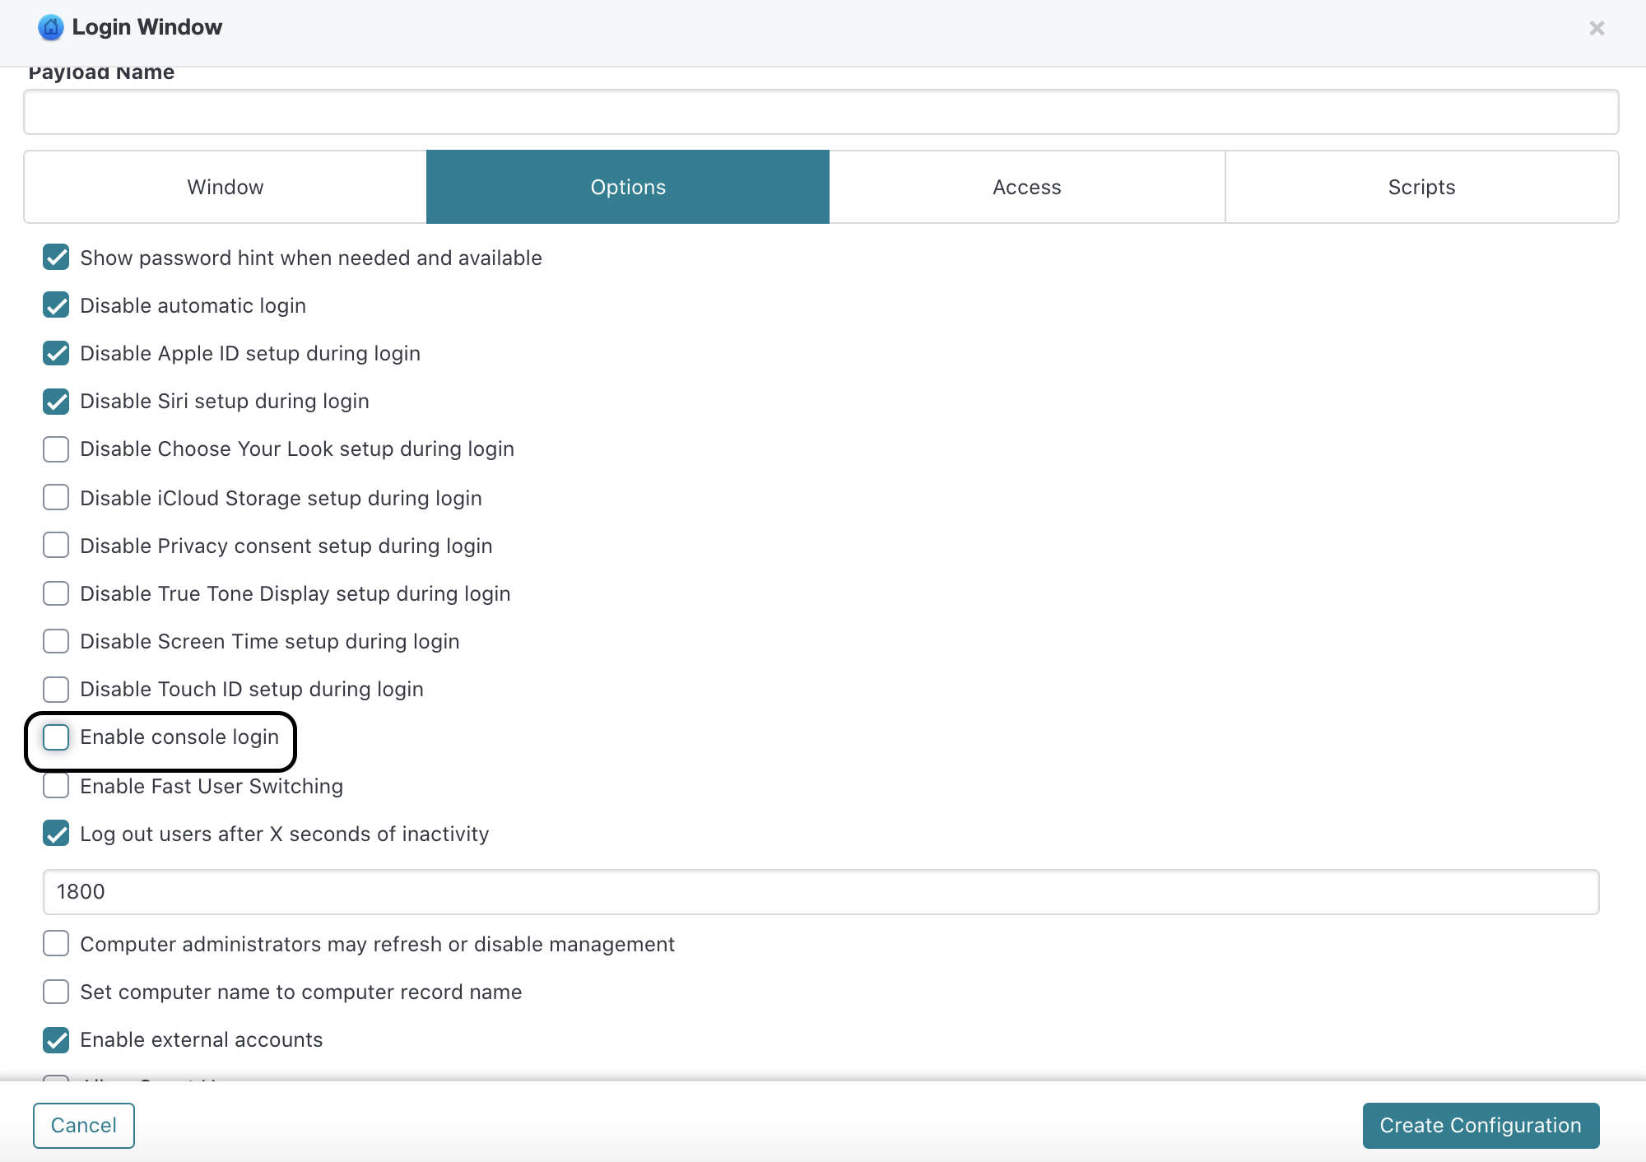1646x1162 pixels.
Task: Uncheck Show password hint option
Action: point(56,258)
